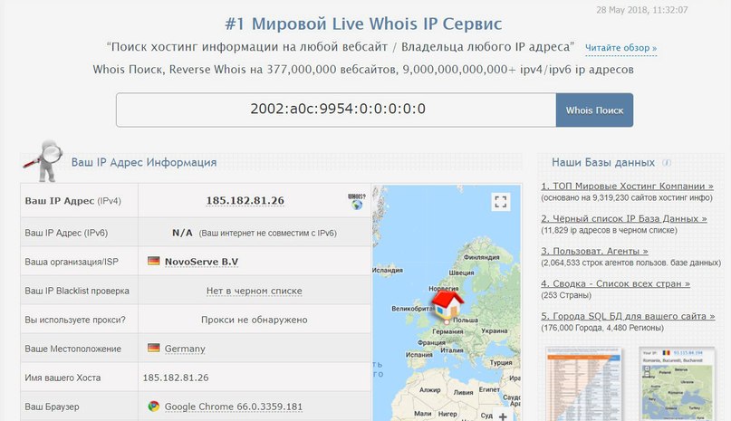Click the Нет в черном списке blacklist link

point(254,291)
